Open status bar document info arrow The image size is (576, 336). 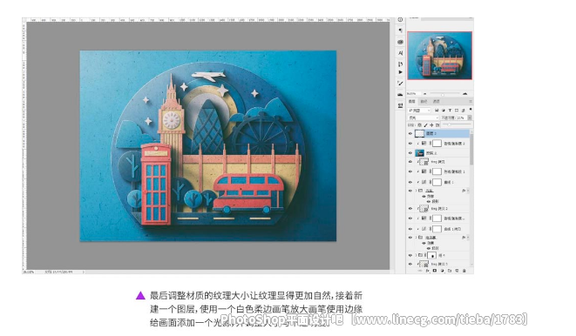[84, 272]
